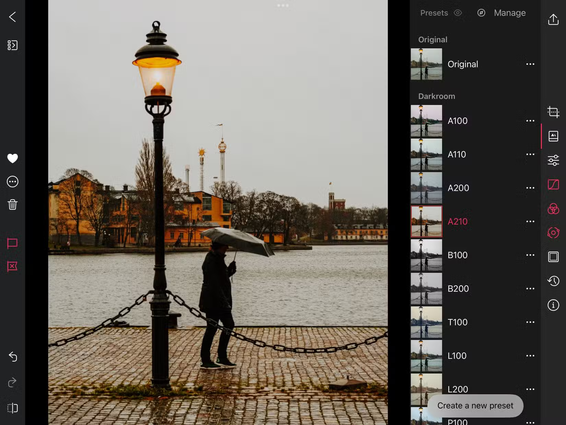This screenshot has height=425, width=566.
Task: Open the options menu for the B200 preset
Action: (530, 289)
